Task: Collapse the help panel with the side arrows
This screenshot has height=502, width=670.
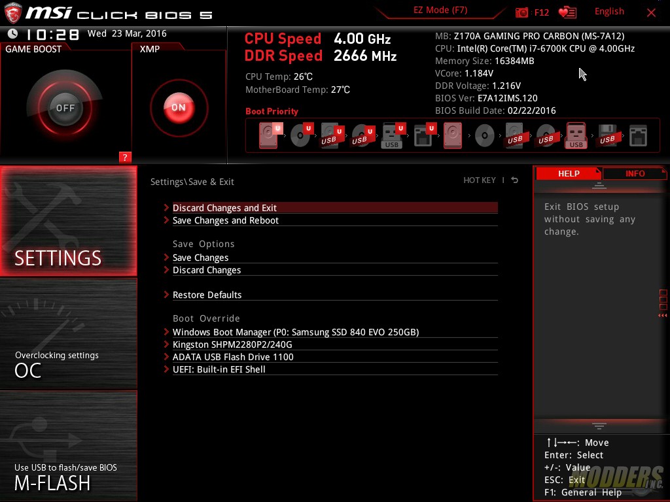Action: [x=662, y=316]
